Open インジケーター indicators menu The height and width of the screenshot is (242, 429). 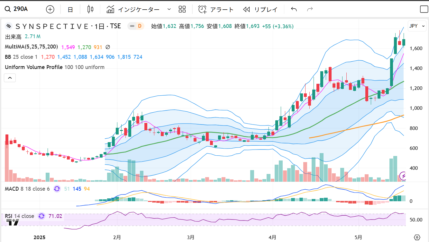(x=133, y=9)
